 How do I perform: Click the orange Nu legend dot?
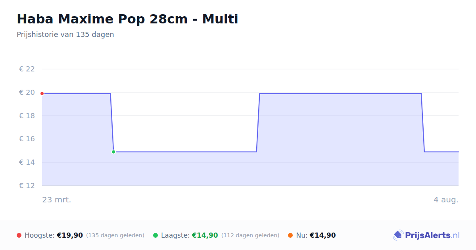[290, 235]
